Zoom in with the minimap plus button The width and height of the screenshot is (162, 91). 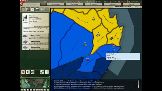click(48, 80)
